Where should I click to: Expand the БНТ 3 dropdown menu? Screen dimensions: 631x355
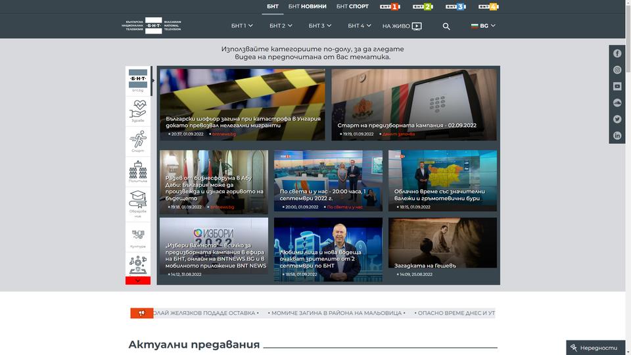click(320, 26)
